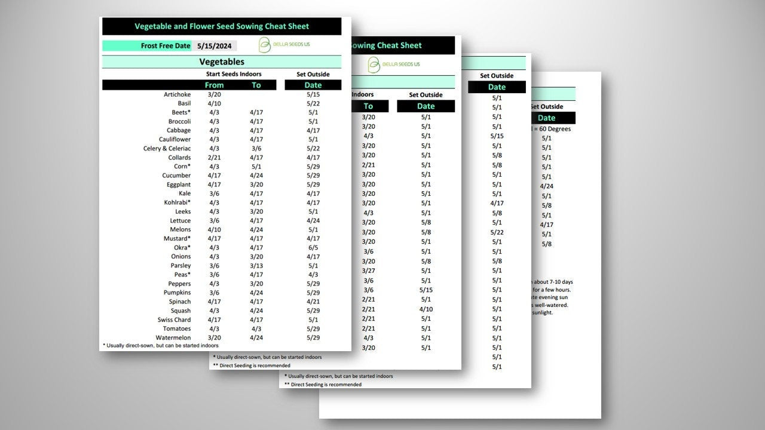Click the Set Outside heading on front sheet
This screenshot has height=430, width=765.
[x=313, y=75]
